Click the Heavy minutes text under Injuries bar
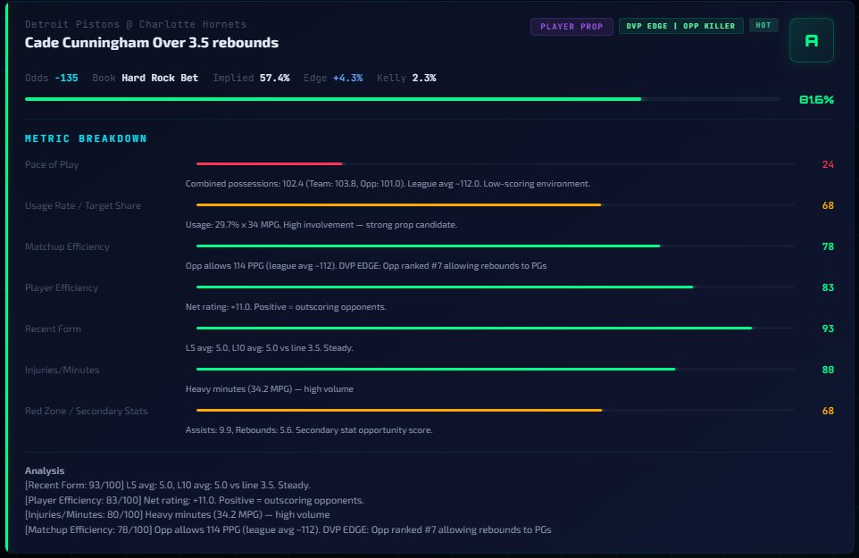The width and height of the screenshot is (859, 558). [x=270, y=388]
